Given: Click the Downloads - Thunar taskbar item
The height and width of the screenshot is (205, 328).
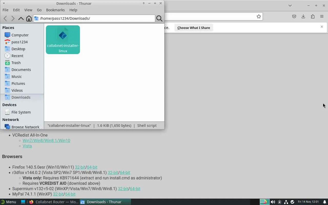Looking at the screenshot, I should pos(105,202).
